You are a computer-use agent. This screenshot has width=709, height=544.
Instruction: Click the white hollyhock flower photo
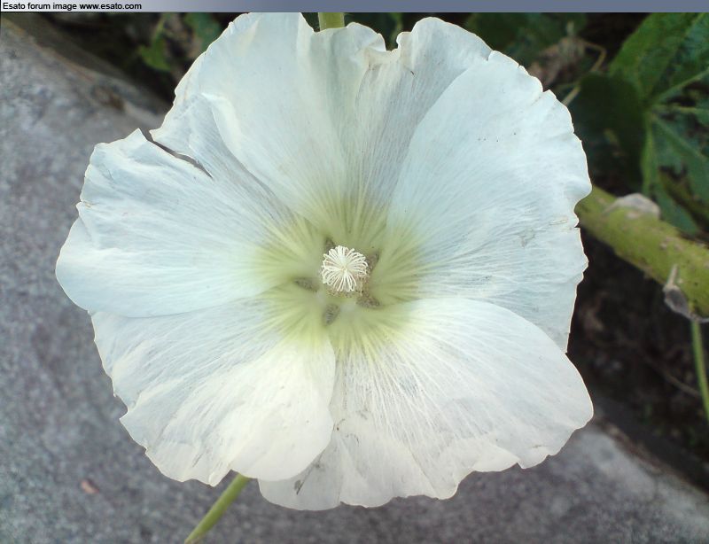[x=354, y=278]
